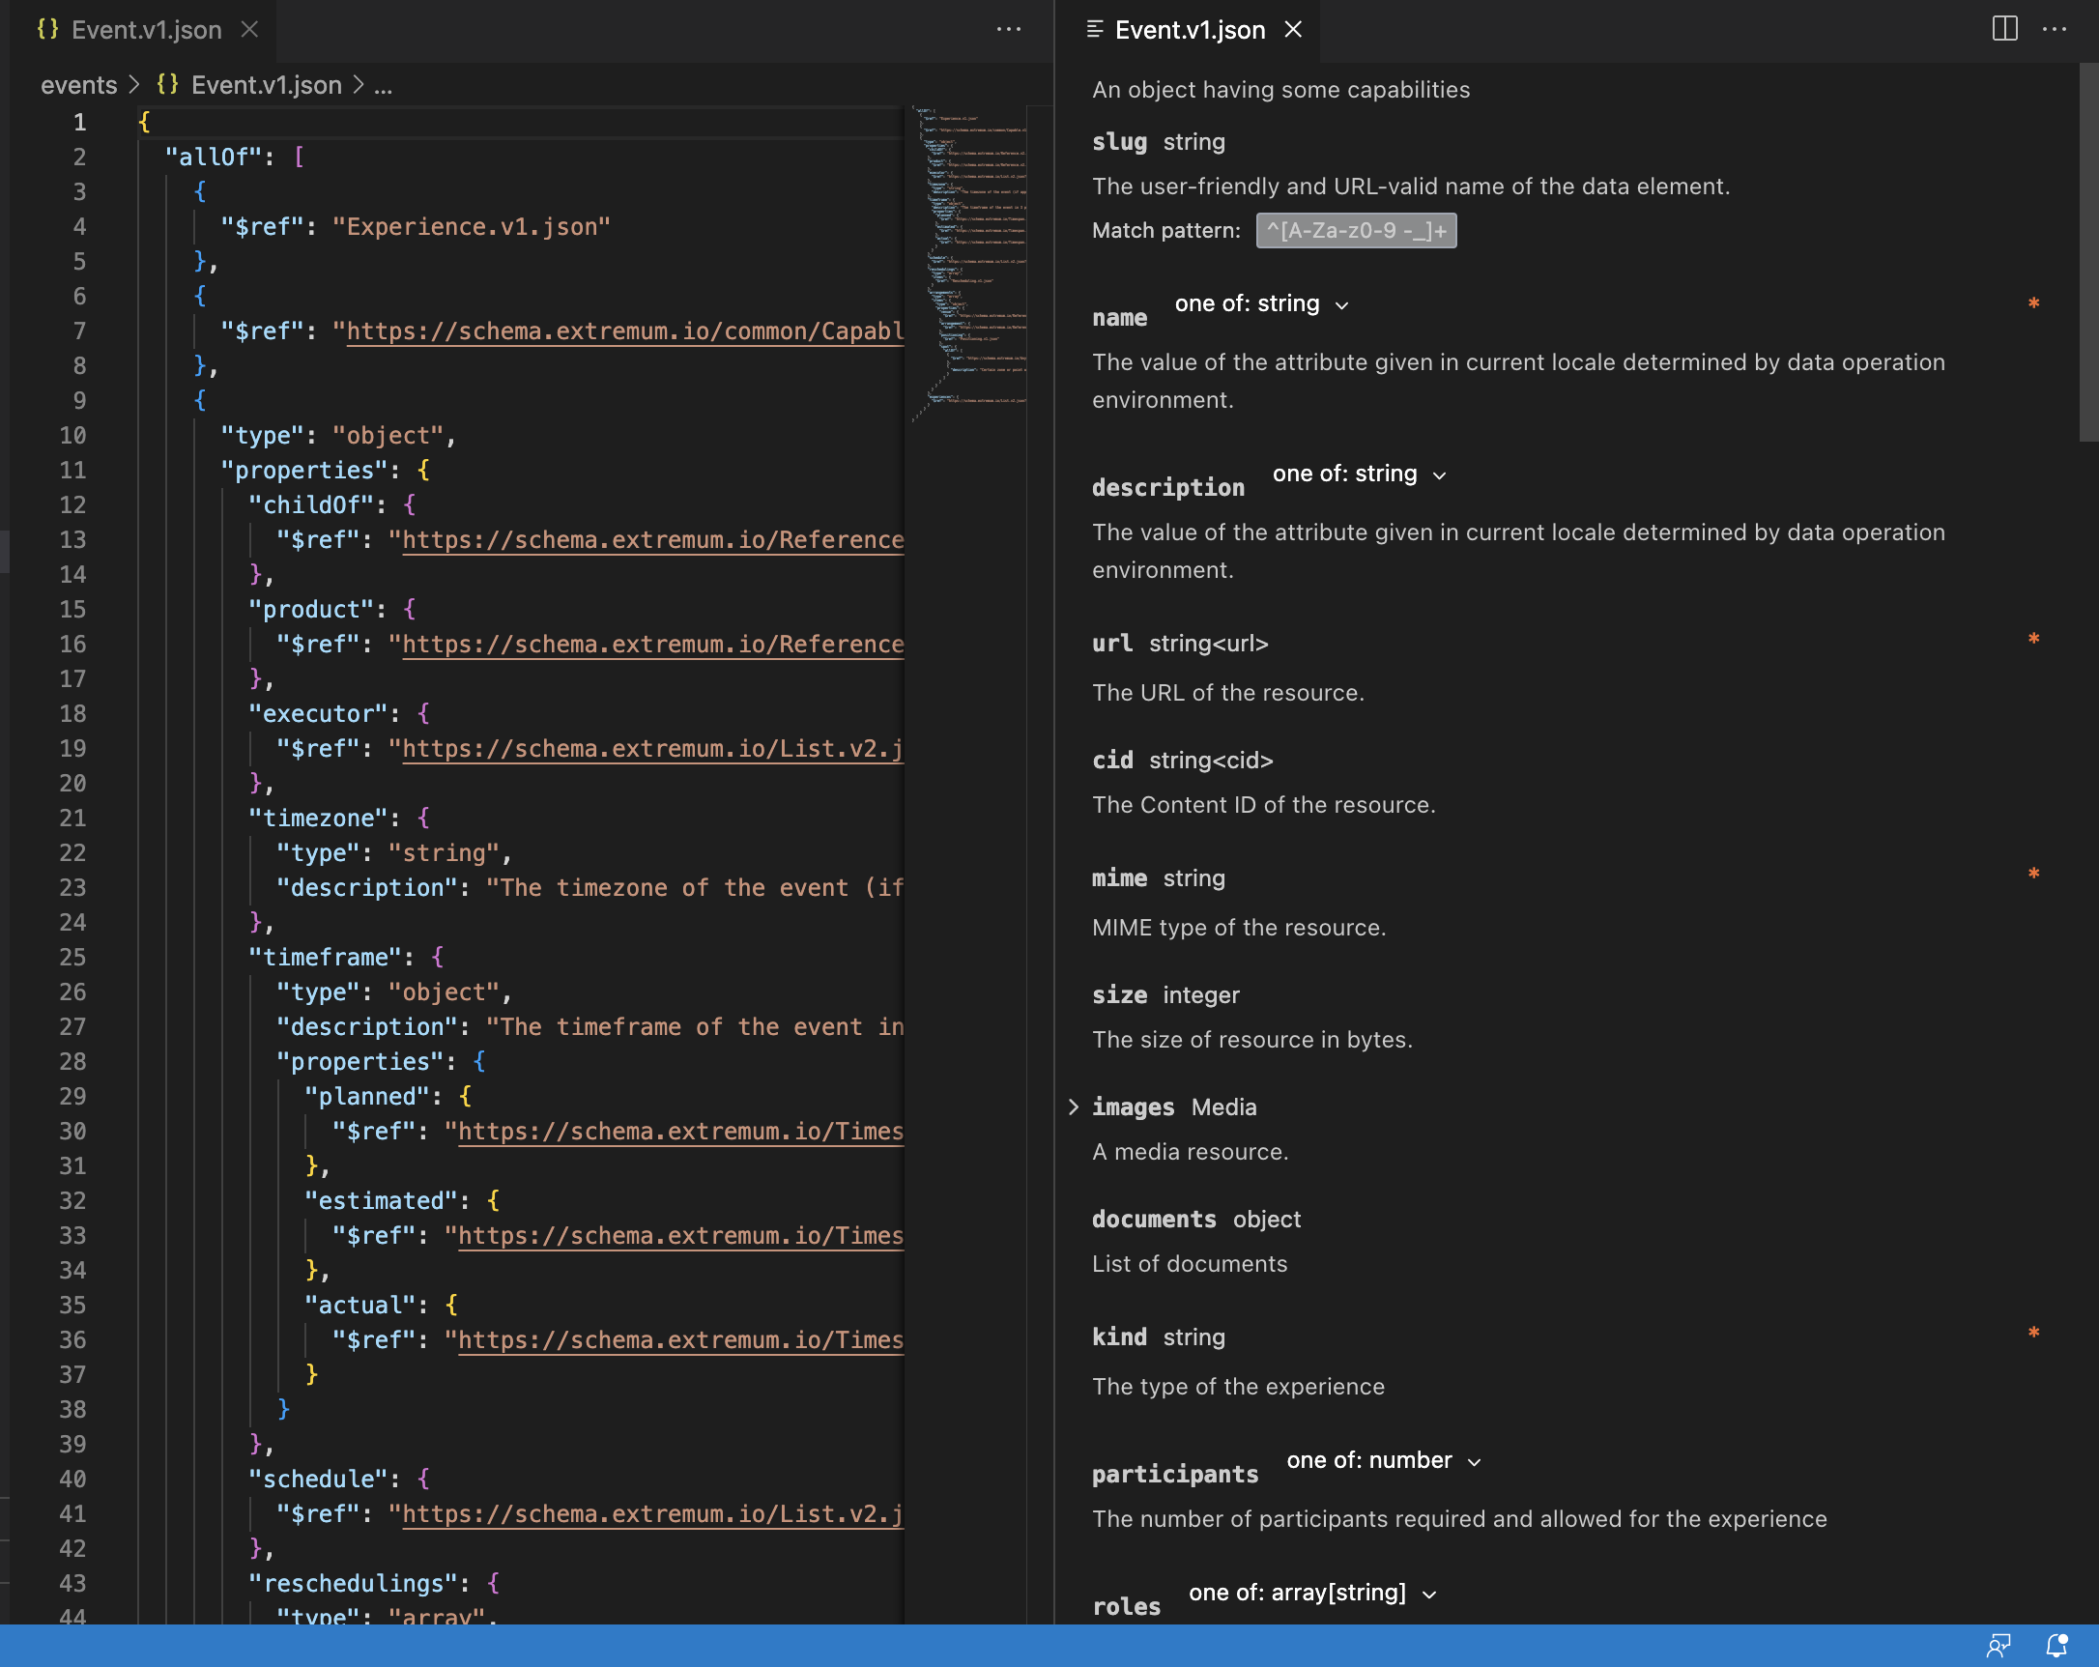The height and width of the screenshot is (1667, 2099).
Task: Switch to the Event.v1.json preview tab
Action: (1189, 29)
